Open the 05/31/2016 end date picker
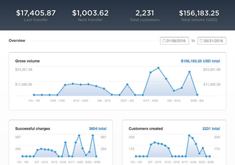This screenshot has height=165, width=235. click(x=212, y=41)
